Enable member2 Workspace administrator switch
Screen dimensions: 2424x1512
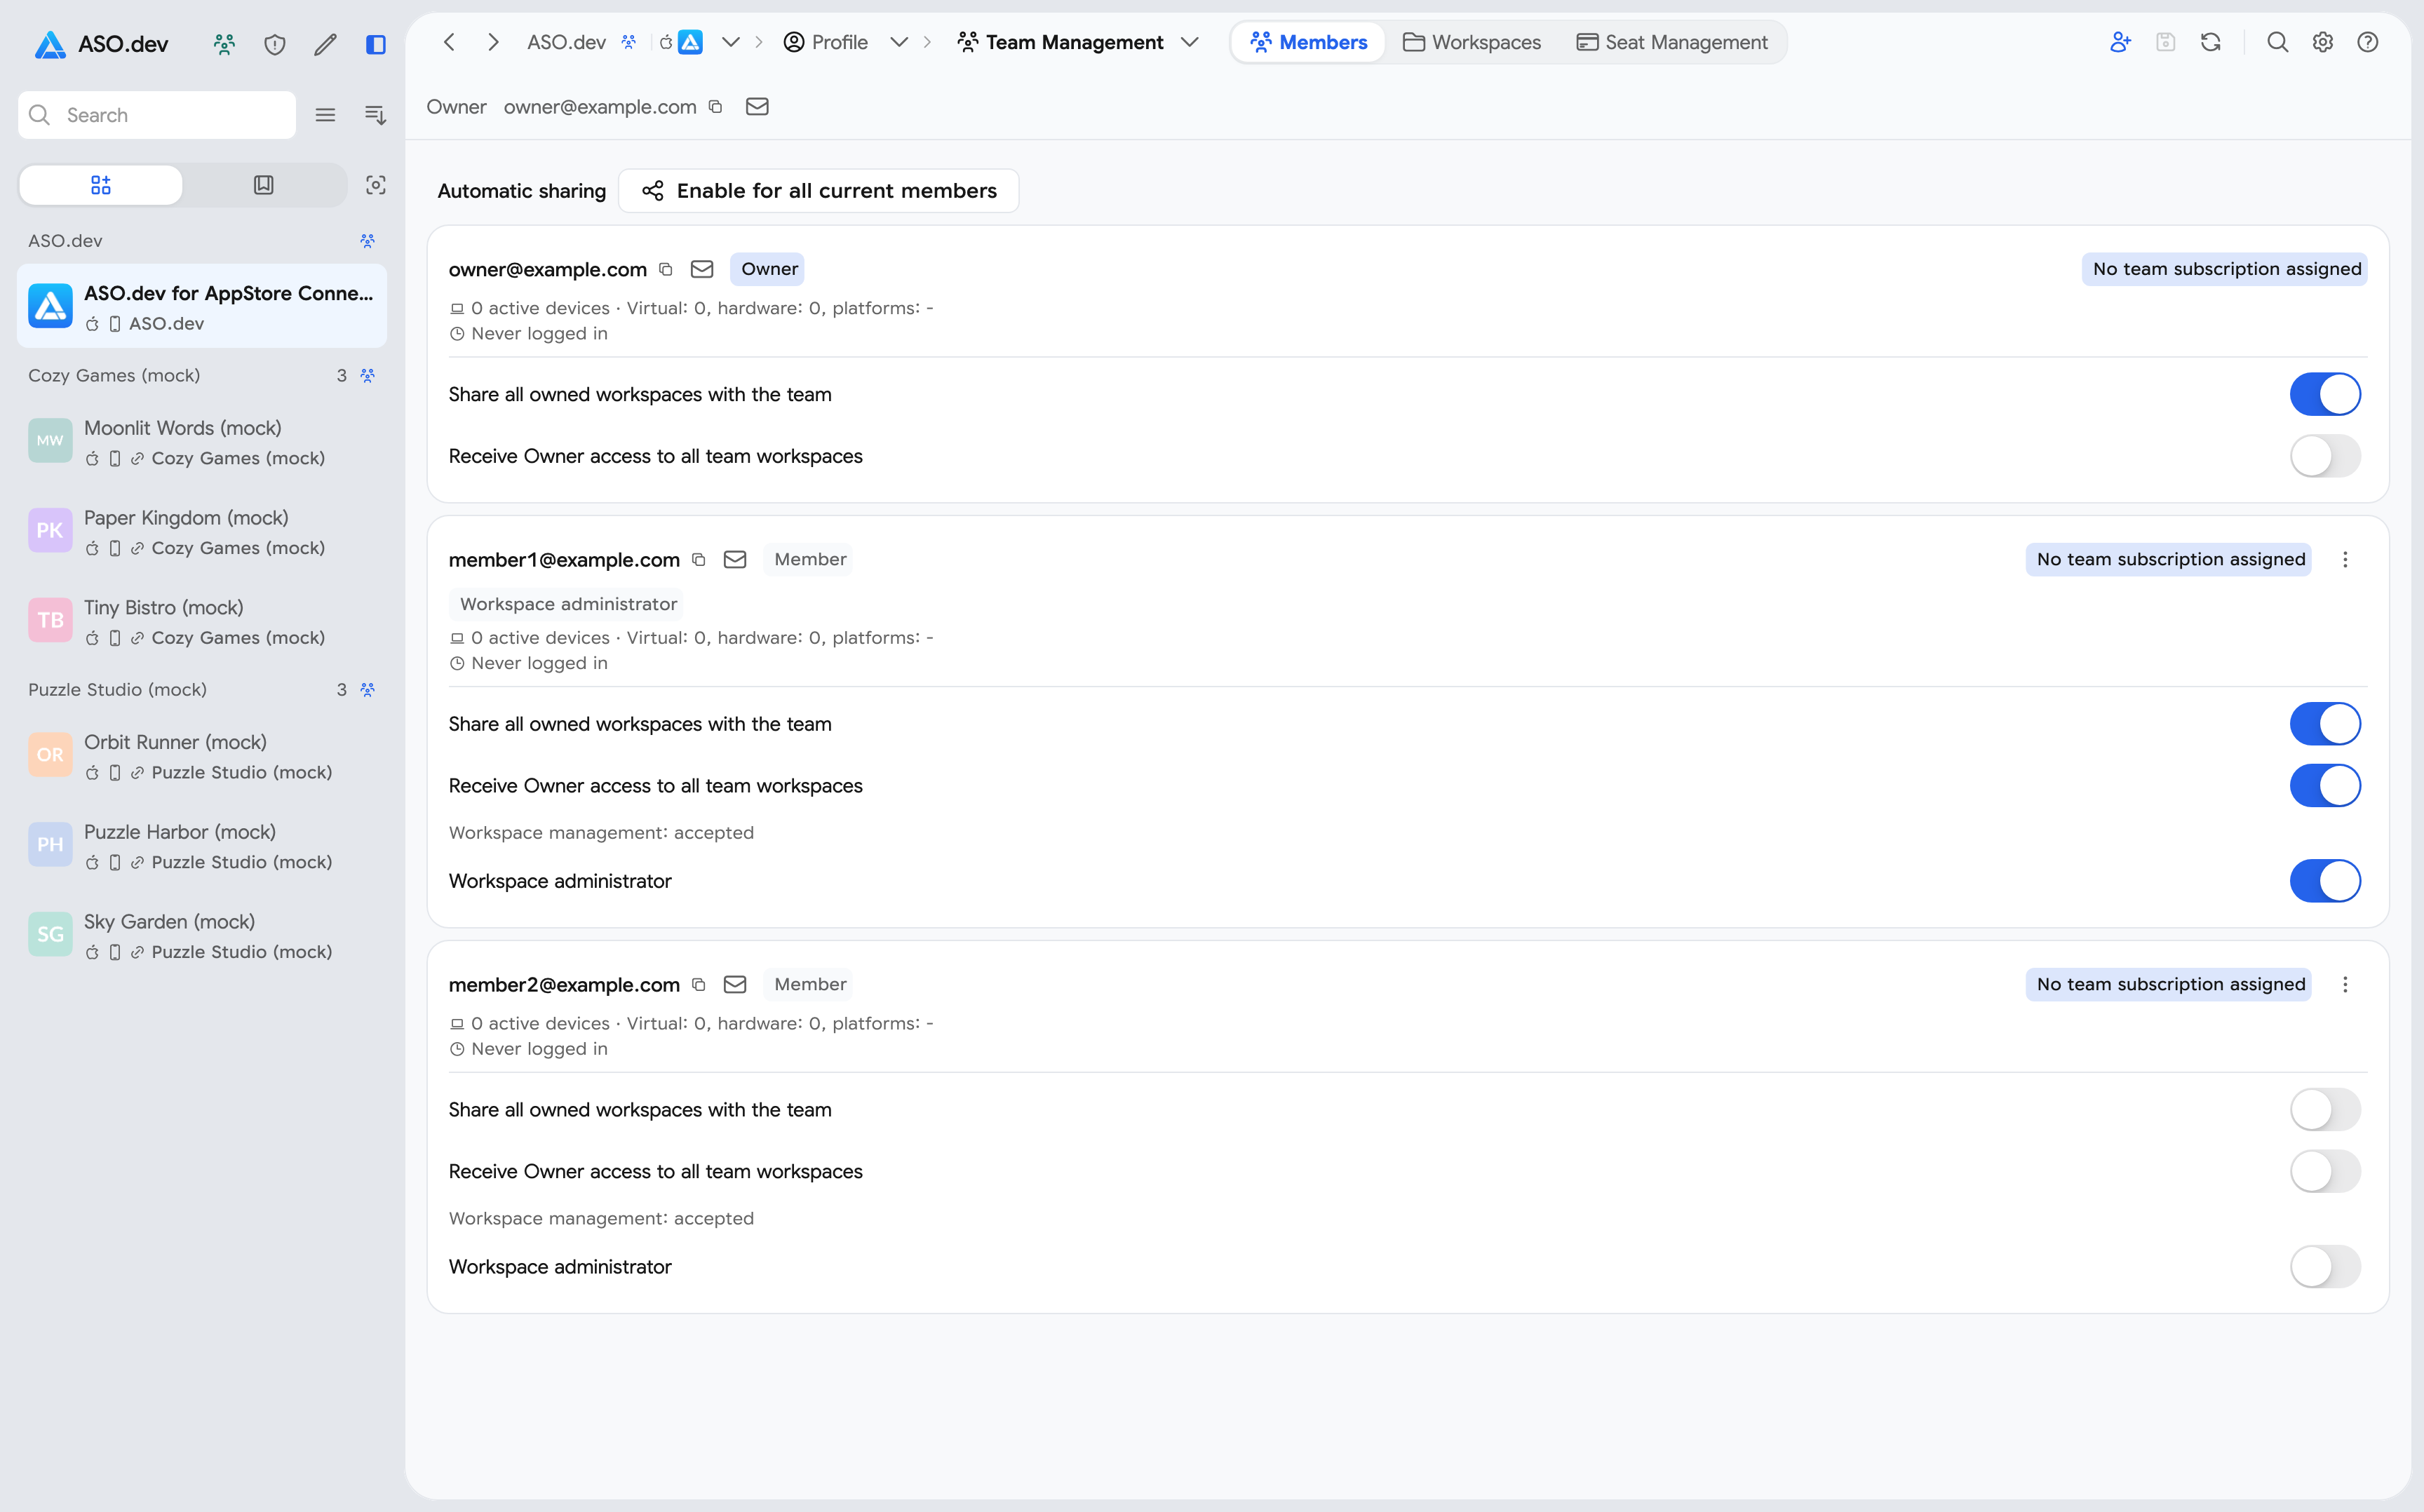coord(2325,1267)
